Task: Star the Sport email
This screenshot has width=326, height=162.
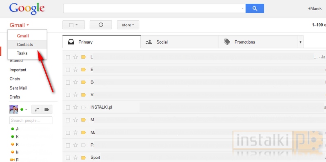Action: (x=75, y=158)
